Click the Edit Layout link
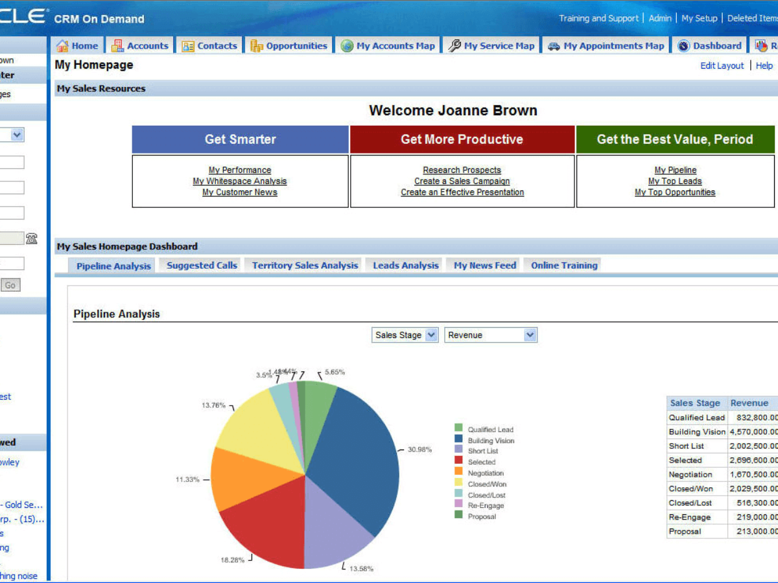Image resolution: width=778 pixels, height=583 pixels. click(722, 65)
